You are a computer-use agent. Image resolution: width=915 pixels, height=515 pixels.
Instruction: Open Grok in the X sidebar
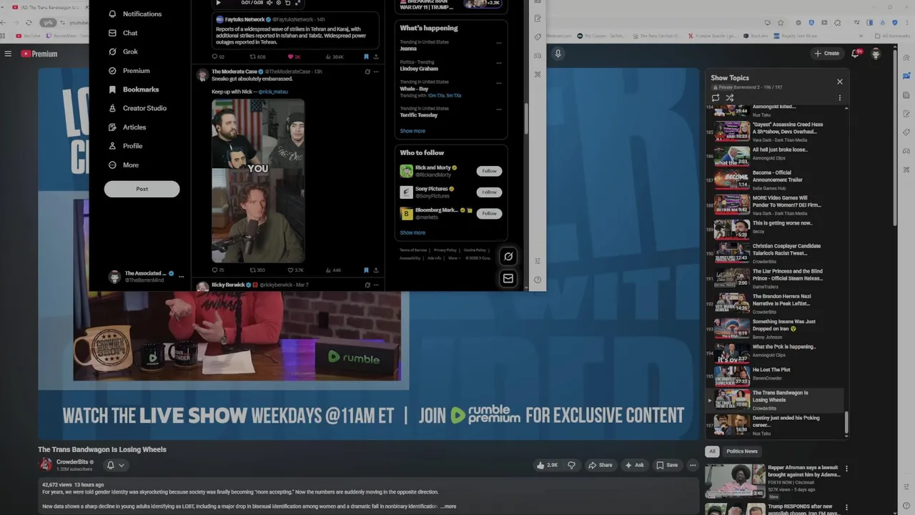tap(122, 51)
